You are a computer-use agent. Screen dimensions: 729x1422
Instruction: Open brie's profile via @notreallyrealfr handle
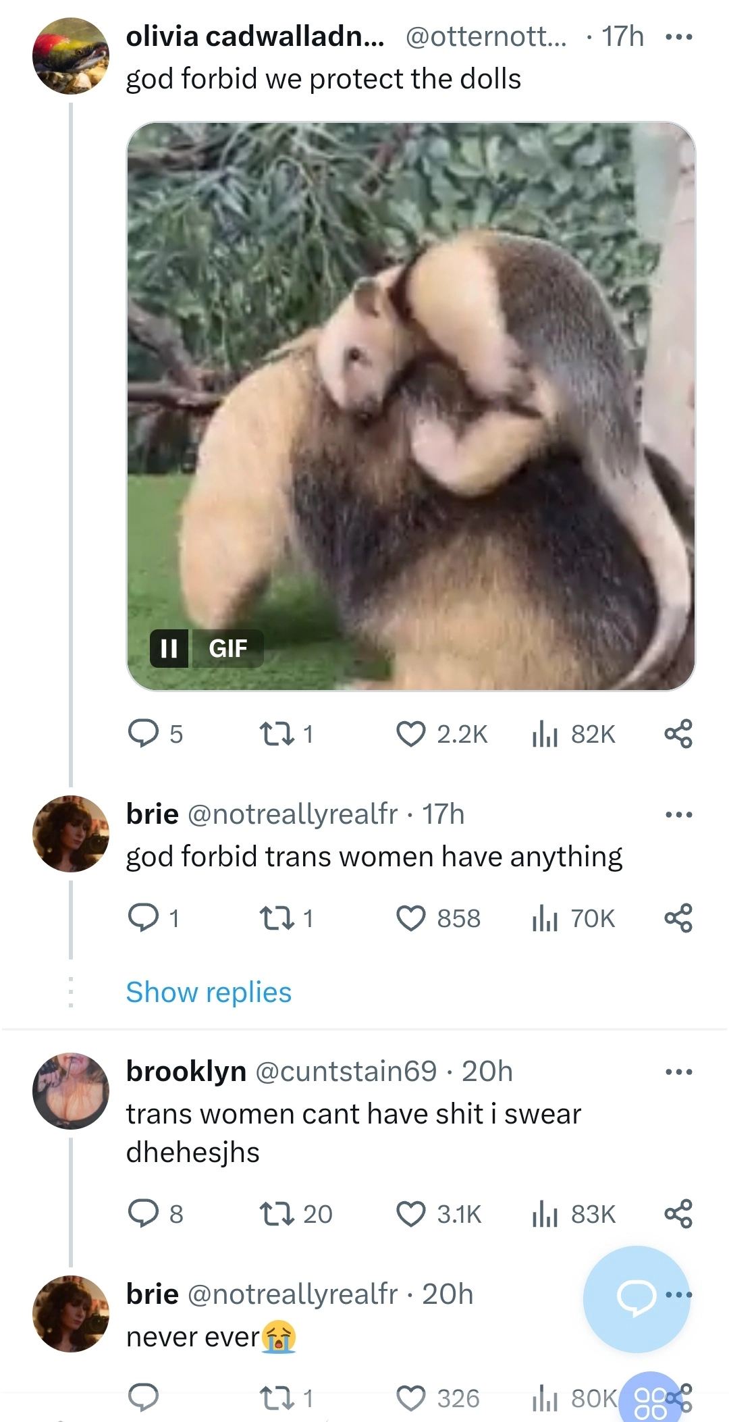click(x=292, y=814)
